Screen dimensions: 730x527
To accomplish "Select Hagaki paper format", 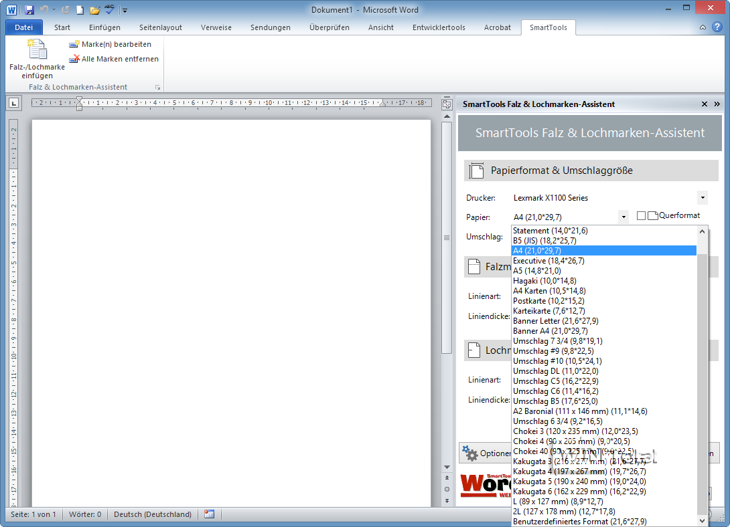I will (604, 281).
